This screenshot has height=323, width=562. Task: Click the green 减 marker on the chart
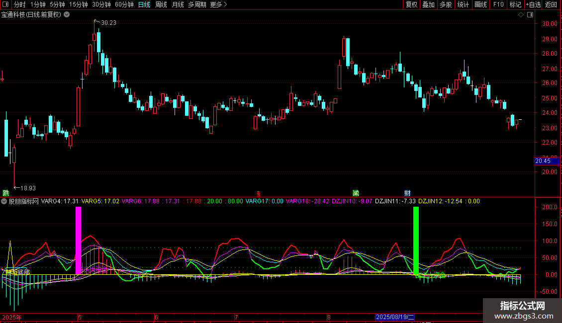356,193
